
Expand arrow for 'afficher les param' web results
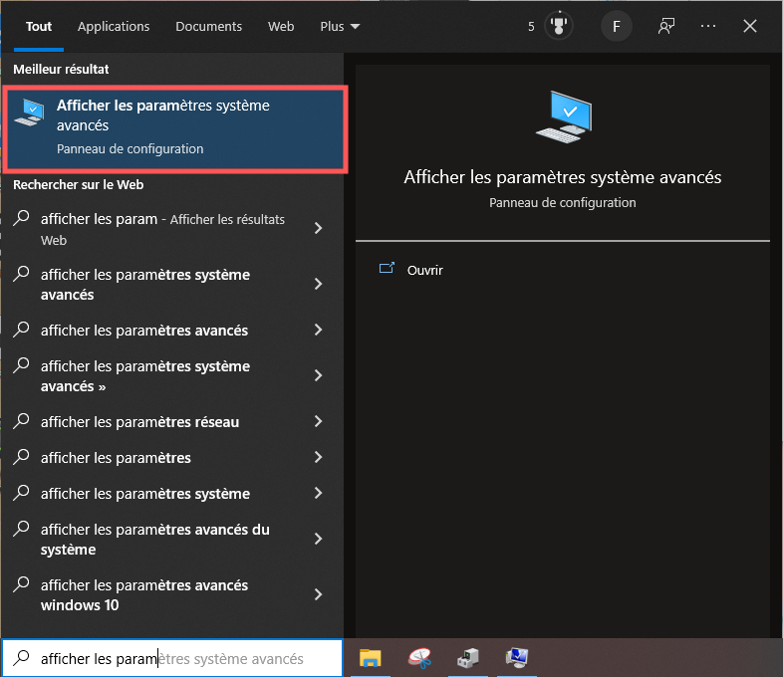point(318,229)
